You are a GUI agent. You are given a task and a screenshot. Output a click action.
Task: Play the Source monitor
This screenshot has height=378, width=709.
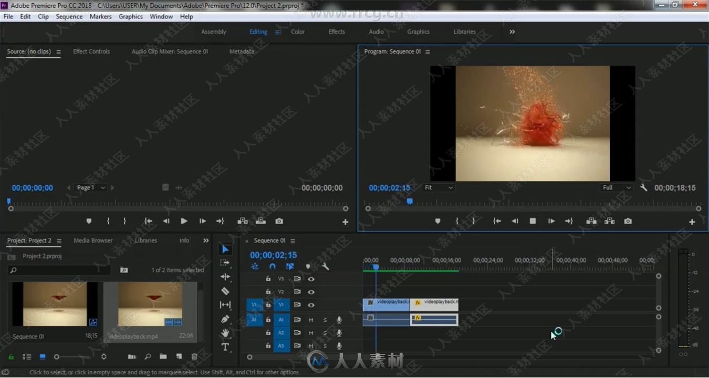[184, 222]
